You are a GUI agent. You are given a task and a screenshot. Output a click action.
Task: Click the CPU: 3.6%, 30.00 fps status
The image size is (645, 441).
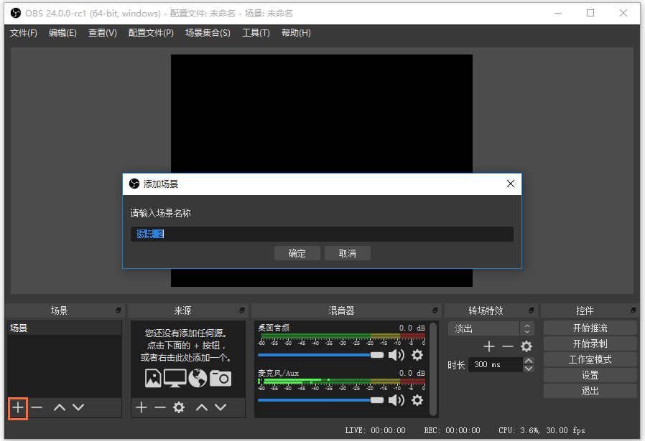542,430
